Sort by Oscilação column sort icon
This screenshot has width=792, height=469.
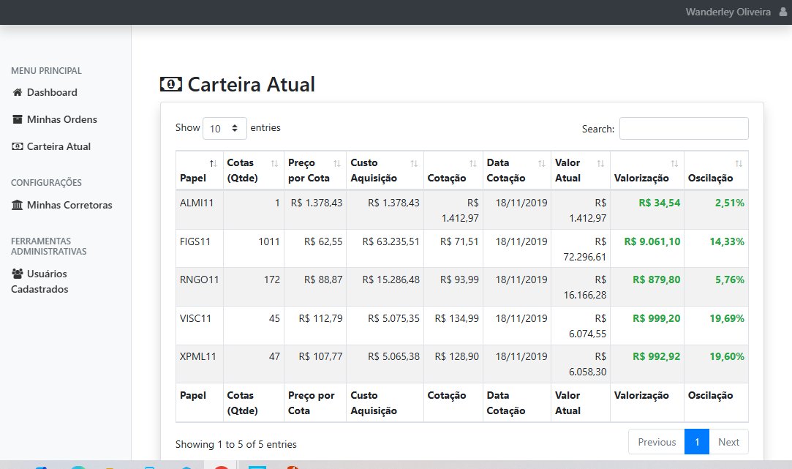[739, 163]
